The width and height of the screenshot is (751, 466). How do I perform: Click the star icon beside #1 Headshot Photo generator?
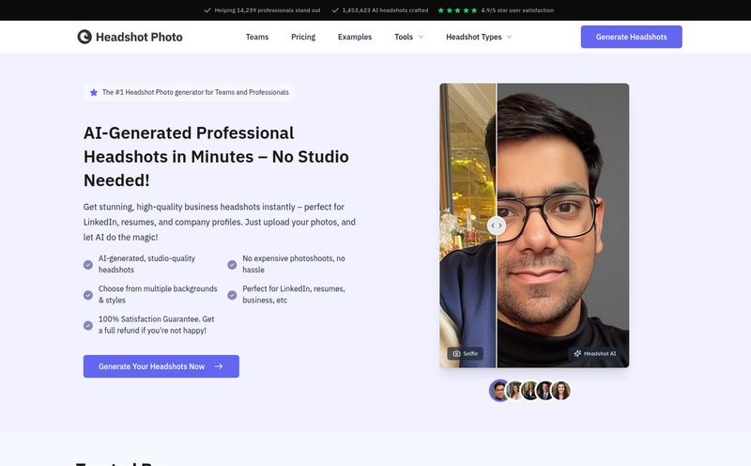click(x=94, y=92)
